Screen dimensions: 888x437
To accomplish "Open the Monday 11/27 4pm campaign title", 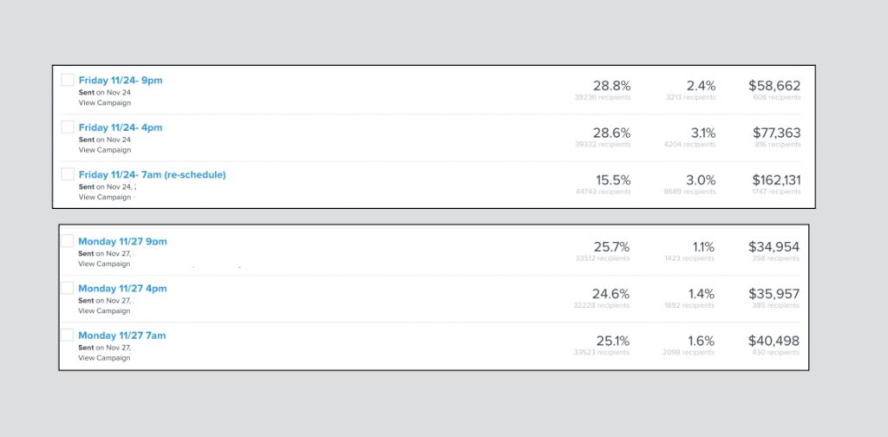I will point(122,288).
